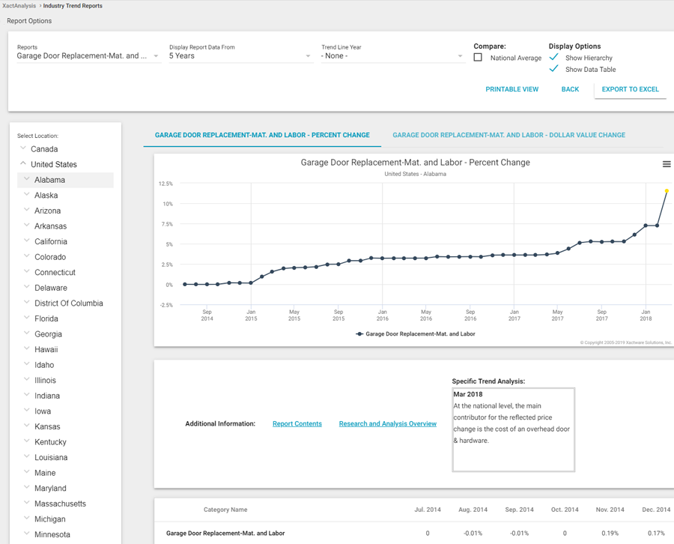Select the Percent Change tab
674x544 pixels.
[262, 136]
